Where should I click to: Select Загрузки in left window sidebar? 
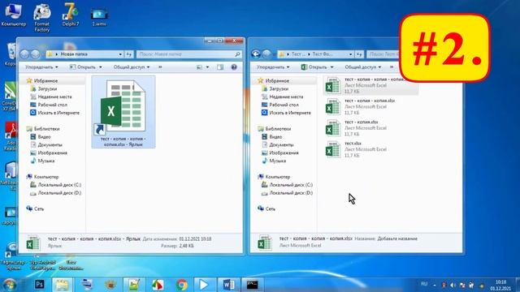(43, 88)
